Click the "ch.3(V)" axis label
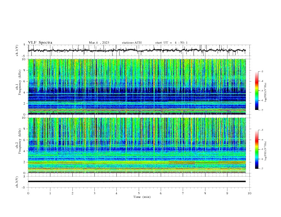This screenshot has width=281, height=217. pyautogui.click(x=17, y=182)
